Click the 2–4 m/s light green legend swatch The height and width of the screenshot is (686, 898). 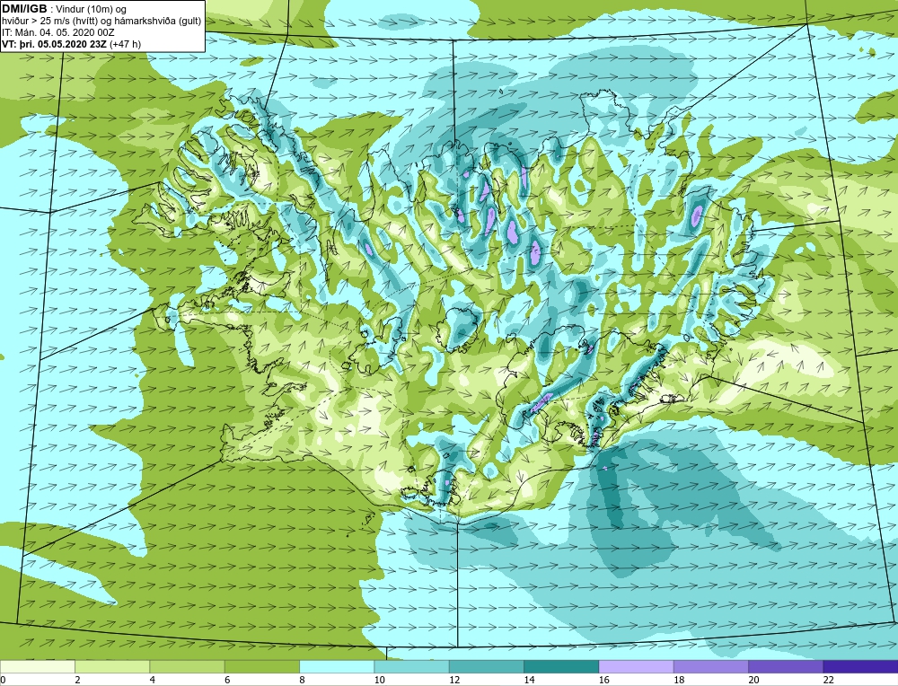(112, 666)
